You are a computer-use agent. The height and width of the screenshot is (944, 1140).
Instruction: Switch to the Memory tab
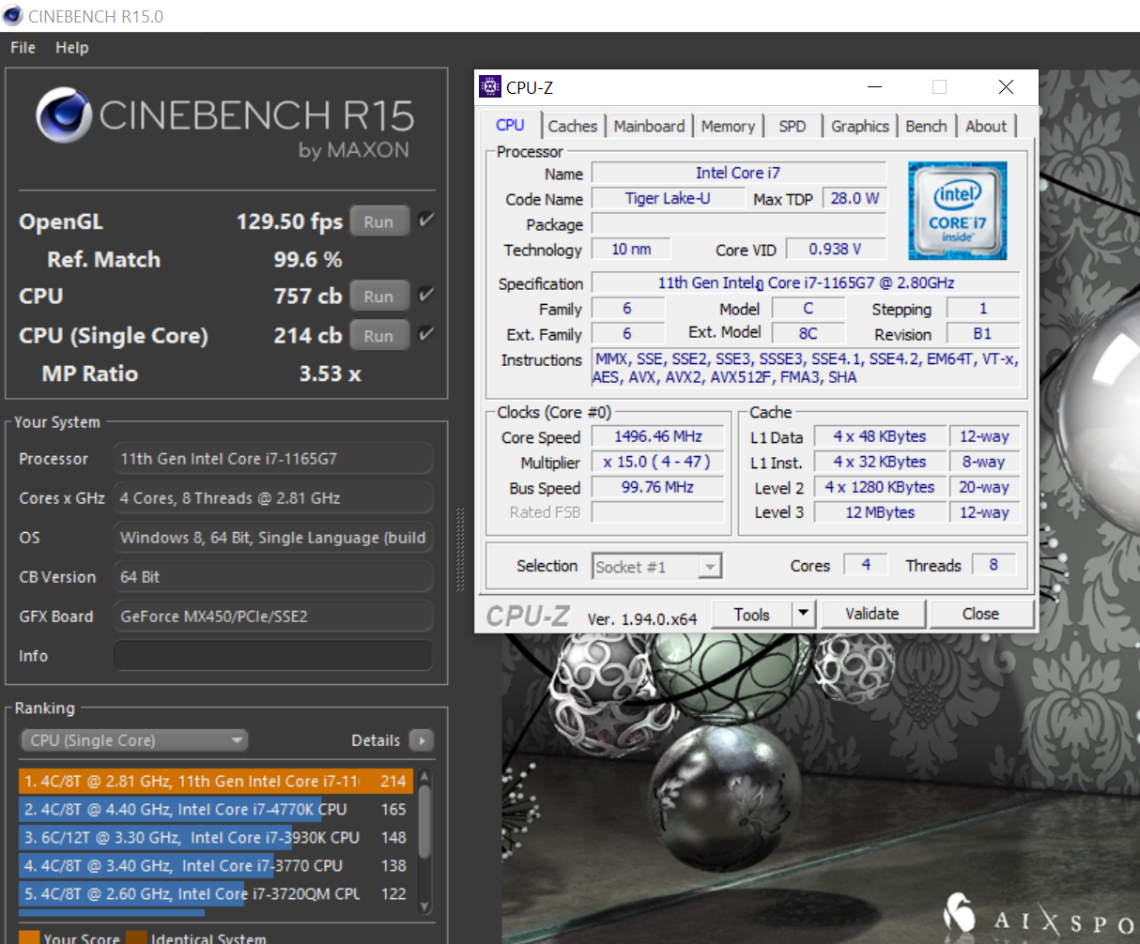[728, 126]
